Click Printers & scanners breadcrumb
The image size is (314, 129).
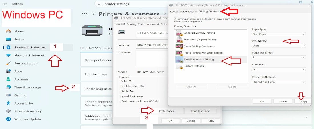pyautogui.click(x=129, y=14)
